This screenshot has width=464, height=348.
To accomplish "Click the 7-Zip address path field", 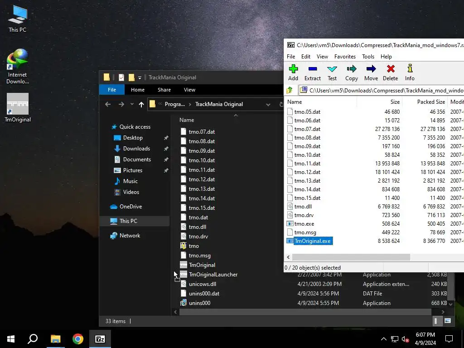I will click(381, 90).
